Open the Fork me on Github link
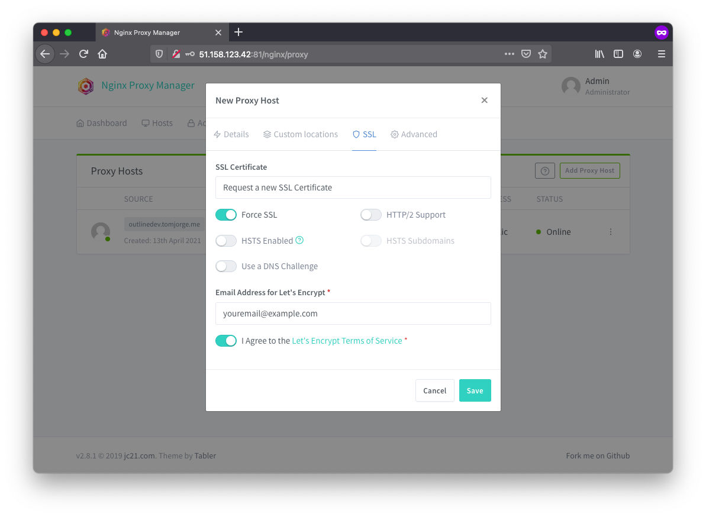 click(x=598, y=456)
